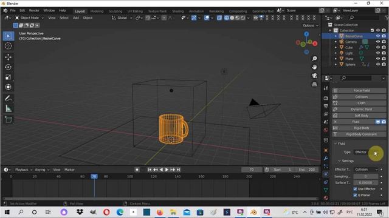Hide Cube in viewport via eye icon

378,47
